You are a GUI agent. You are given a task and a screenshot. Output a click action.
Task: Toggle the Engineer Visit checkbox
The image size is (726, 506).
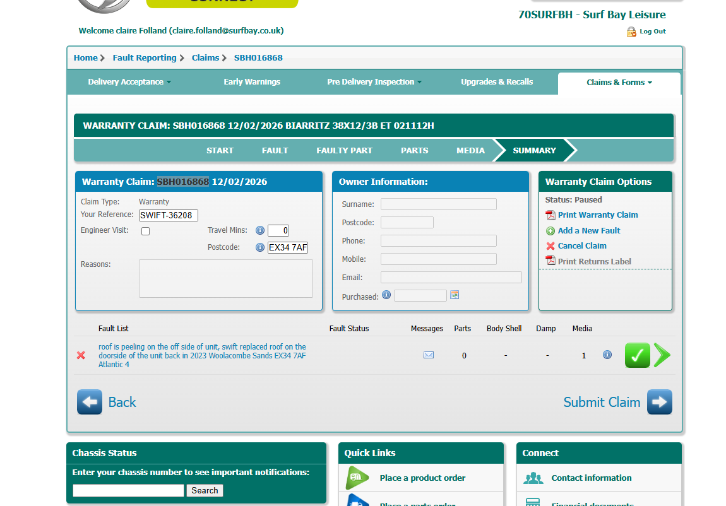point(145,232)
